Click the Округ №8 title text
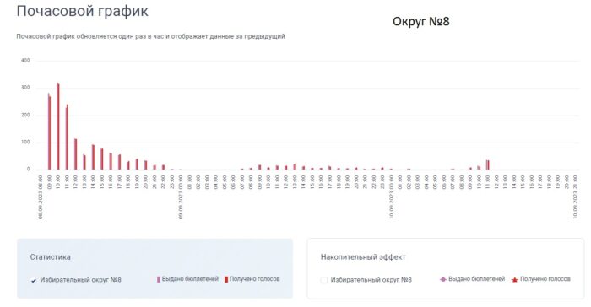 click(421, 21)
